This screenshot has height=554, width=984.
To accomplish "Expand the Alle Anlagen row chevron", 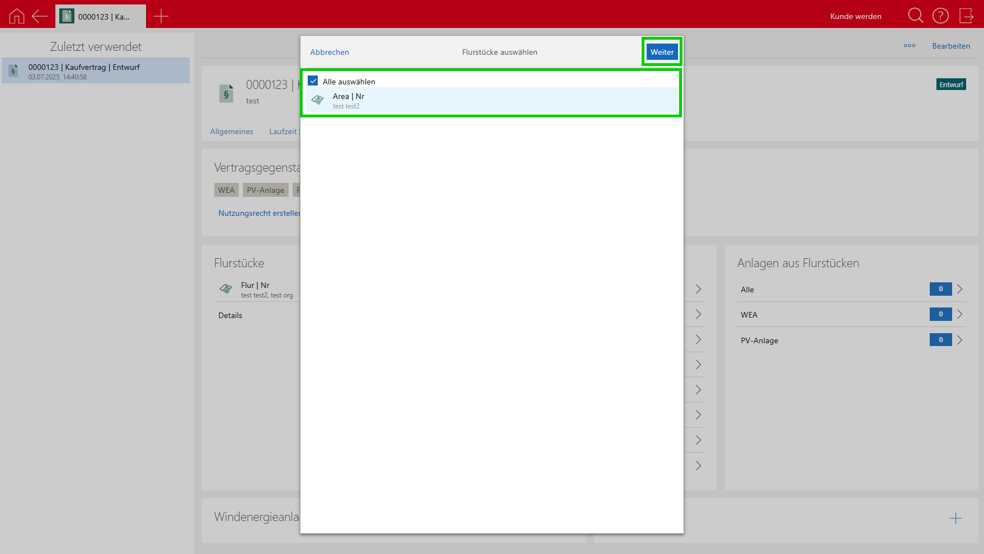I will (x=959, y=289).
